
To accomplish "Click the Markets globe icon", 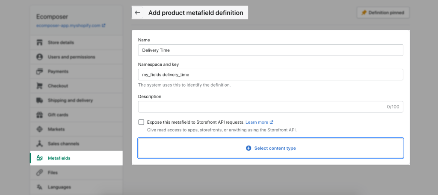I will [39, 129].
